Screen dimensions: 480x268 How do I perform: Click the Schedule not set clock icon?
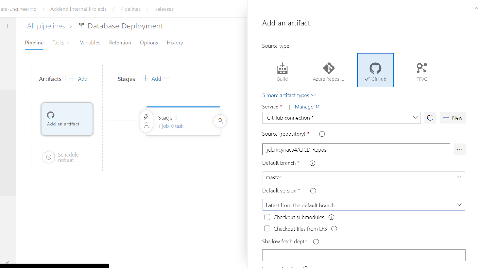[49, 157]
